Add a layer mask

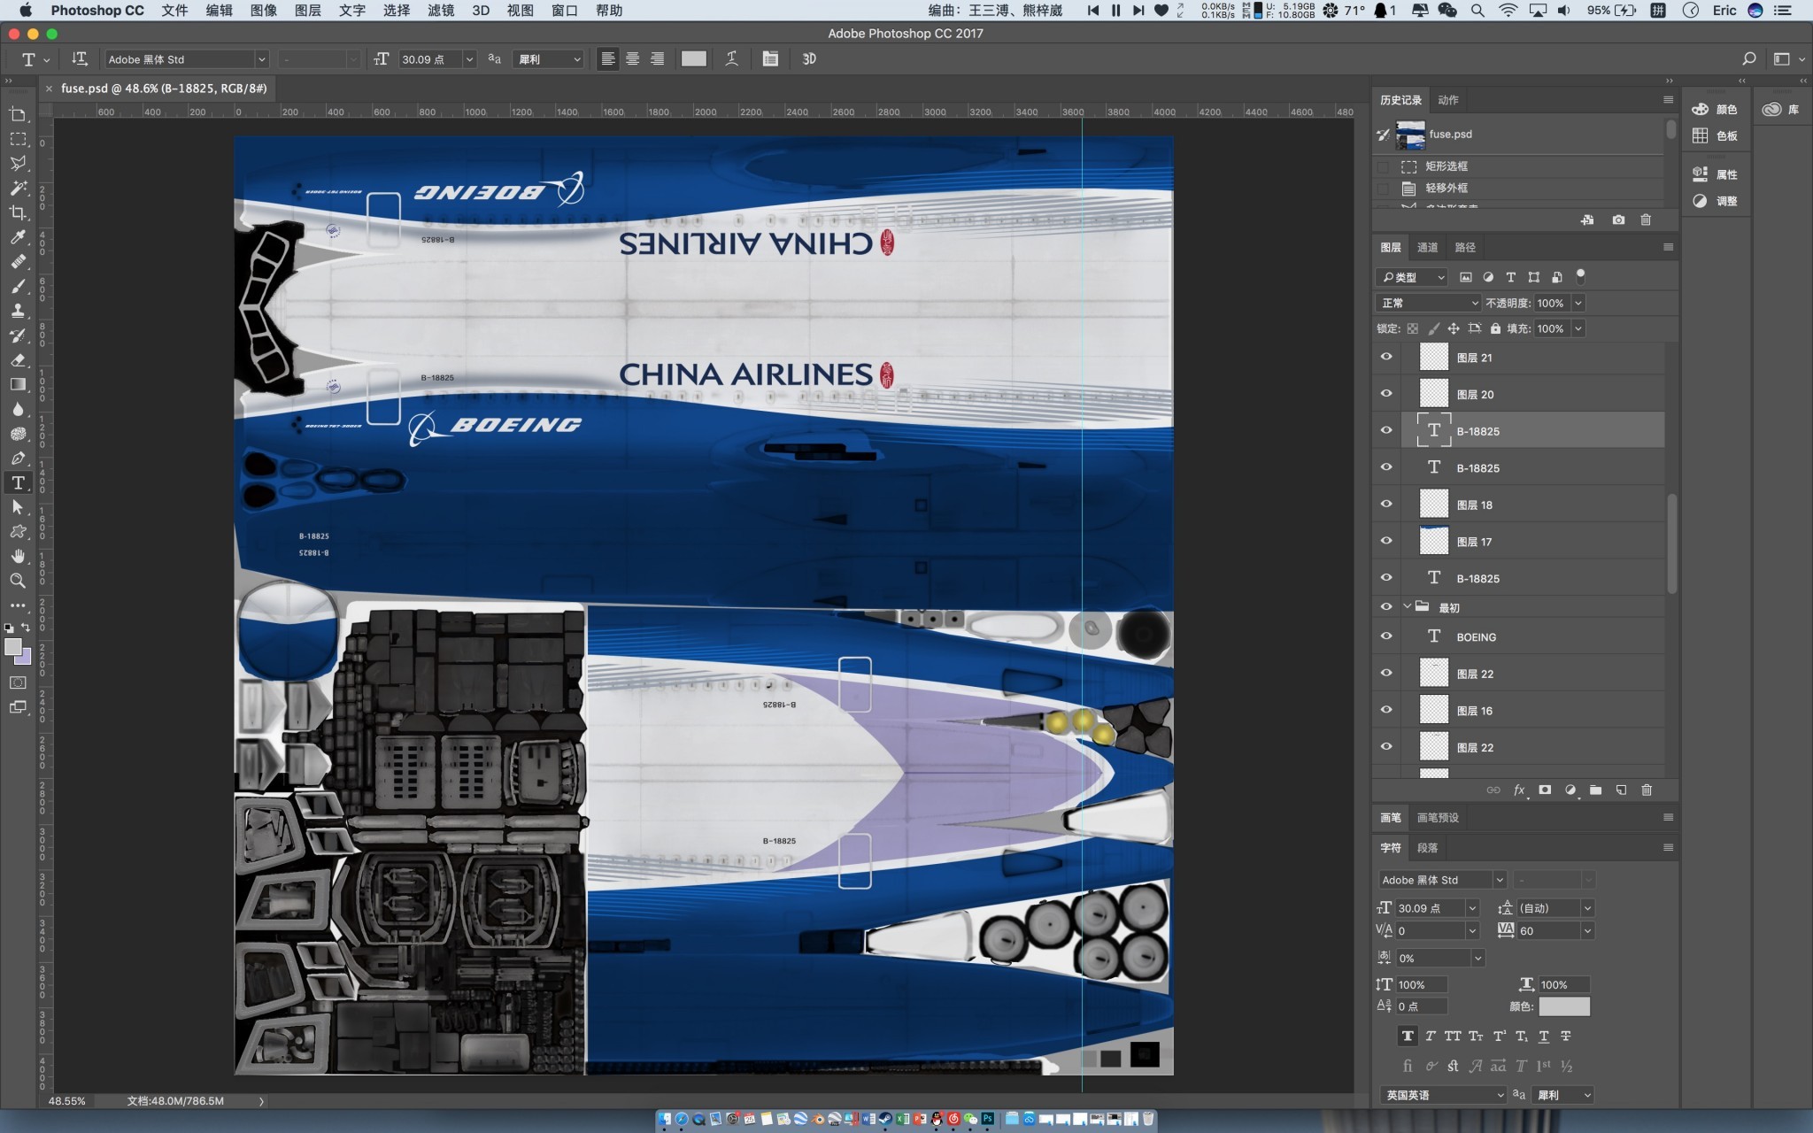click(1545, 790)
